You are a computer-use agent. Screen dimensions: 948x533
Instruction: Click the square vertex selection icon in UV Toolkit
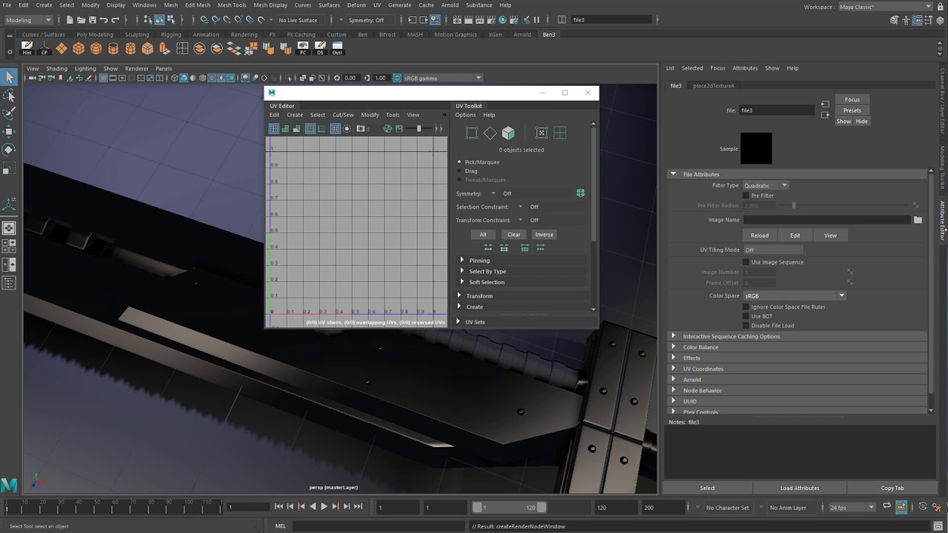471,133
